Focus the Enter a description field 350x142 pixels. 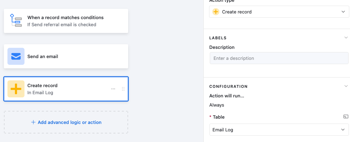click(279, 58)
